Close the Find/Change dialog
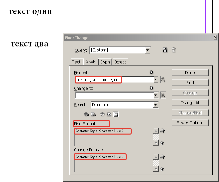The height and width of the screenshot is (182, 219). 215,37
